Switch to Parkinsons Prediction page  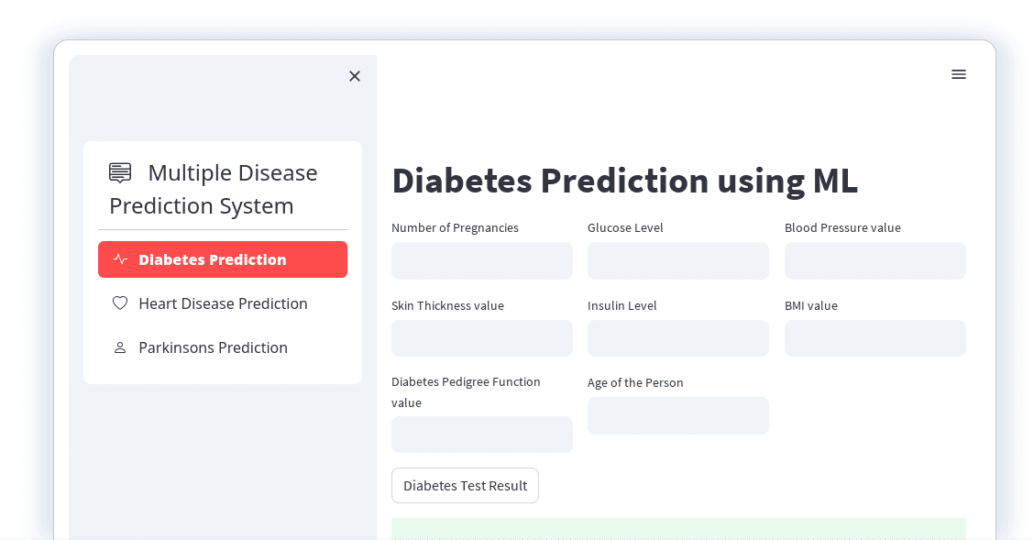pos(223,347)
